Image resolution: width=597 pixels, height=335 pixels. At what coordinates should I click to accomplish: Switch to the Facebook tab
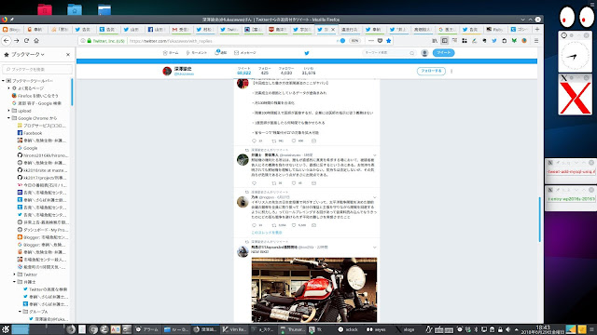pos(157,29)
